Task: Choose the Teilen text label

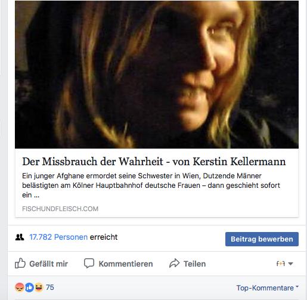Action: click(x=195, y=264)
